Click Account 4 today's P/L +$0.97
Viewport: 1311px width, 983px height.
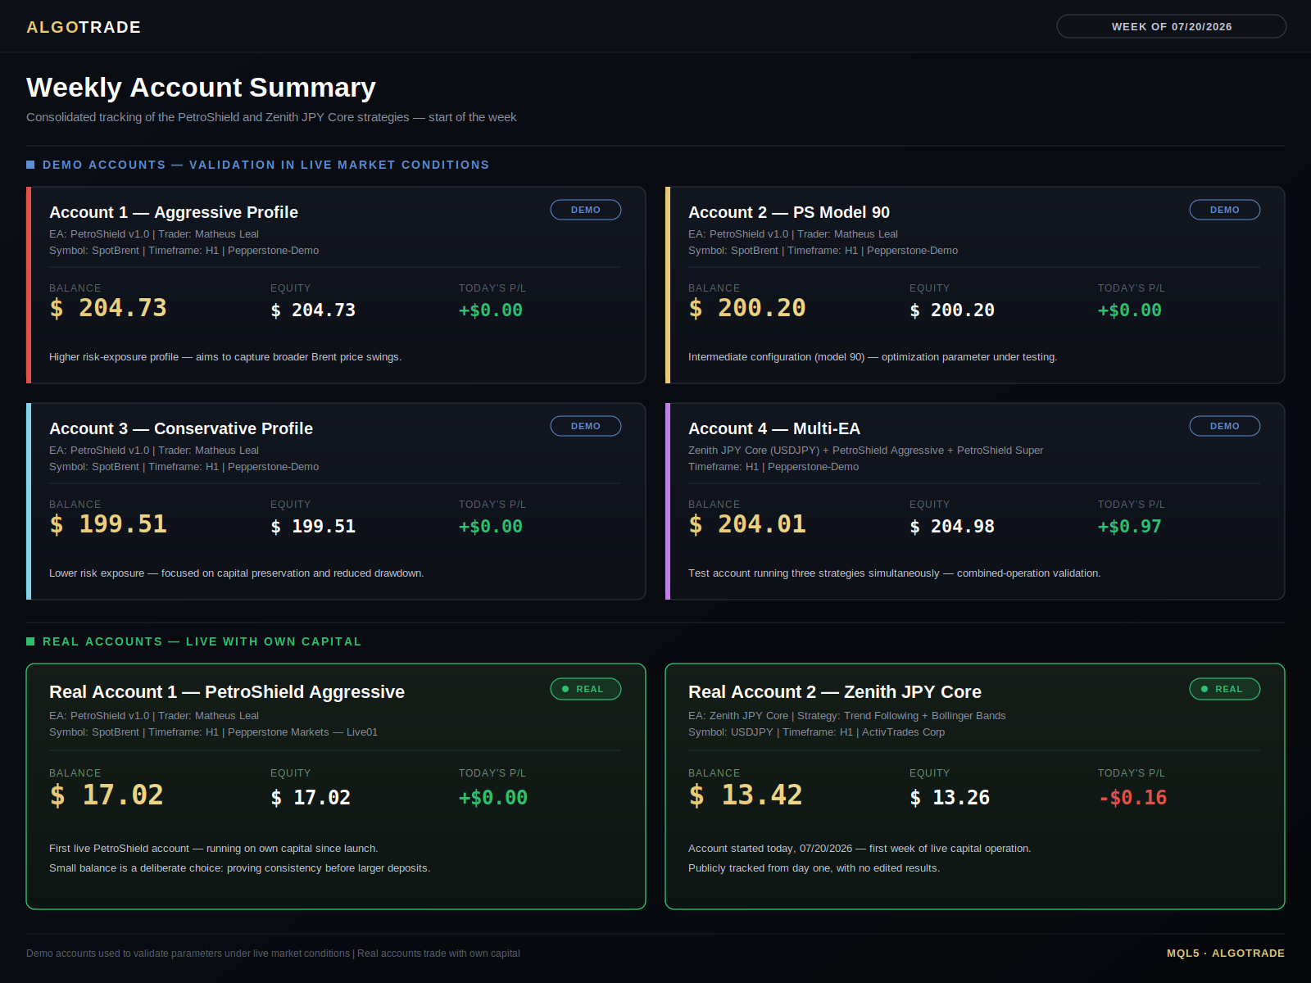(1130, 527)
